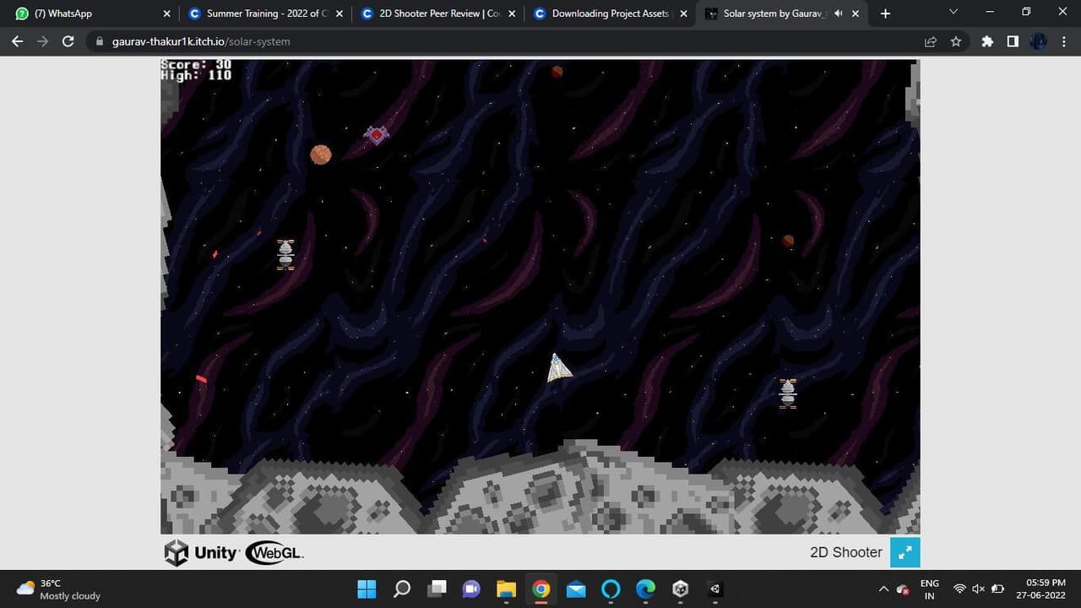Mute the Solar system tab audio icon
Screen dimensions: 1081x608
[838, 14]
